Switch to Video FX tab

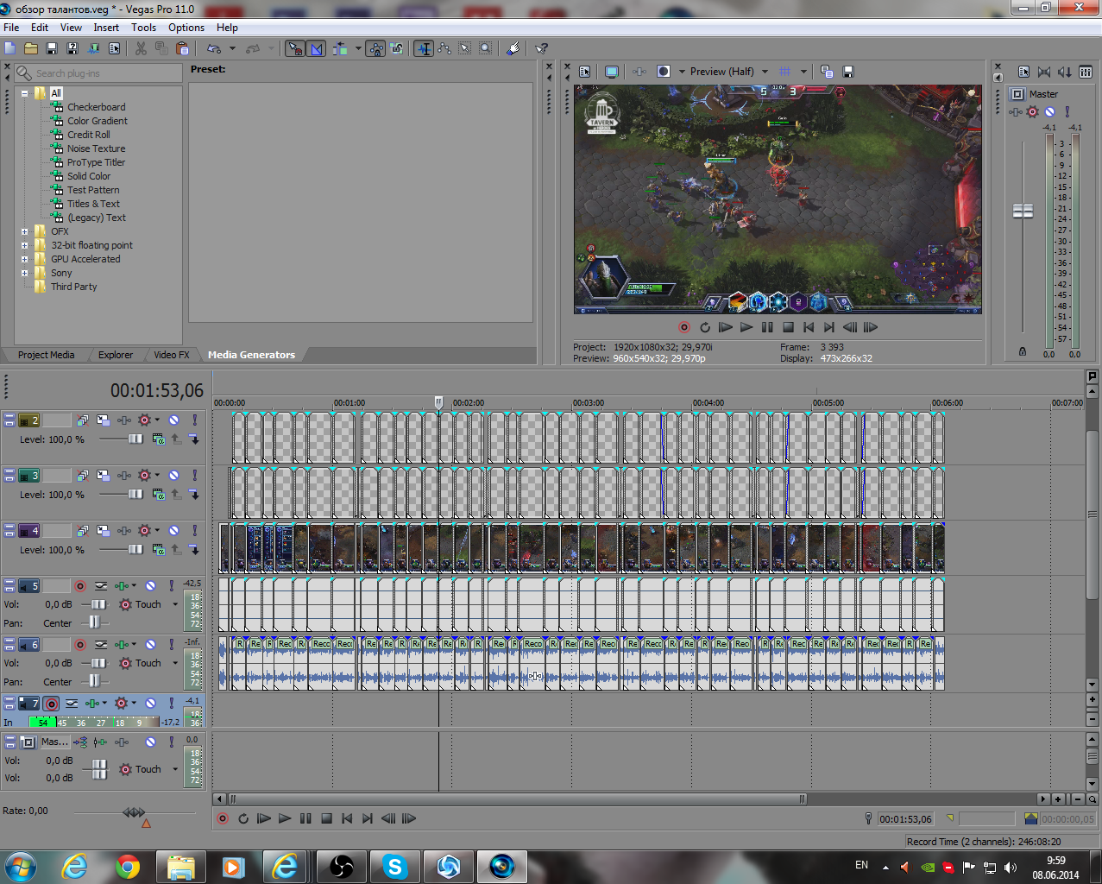pos(171,355)
